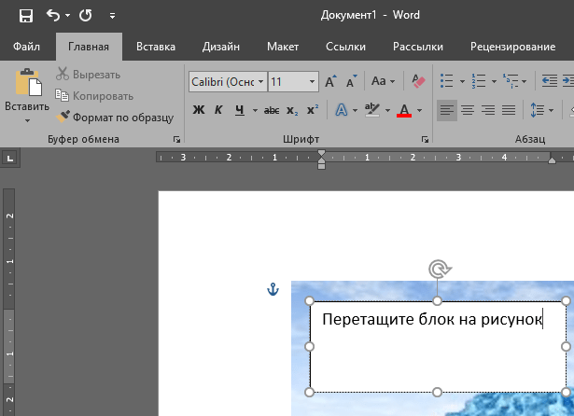Click the anchor icon beside the picture
Image resolution: width=574 pixels, height=416 pixels.
coord(273,290)
